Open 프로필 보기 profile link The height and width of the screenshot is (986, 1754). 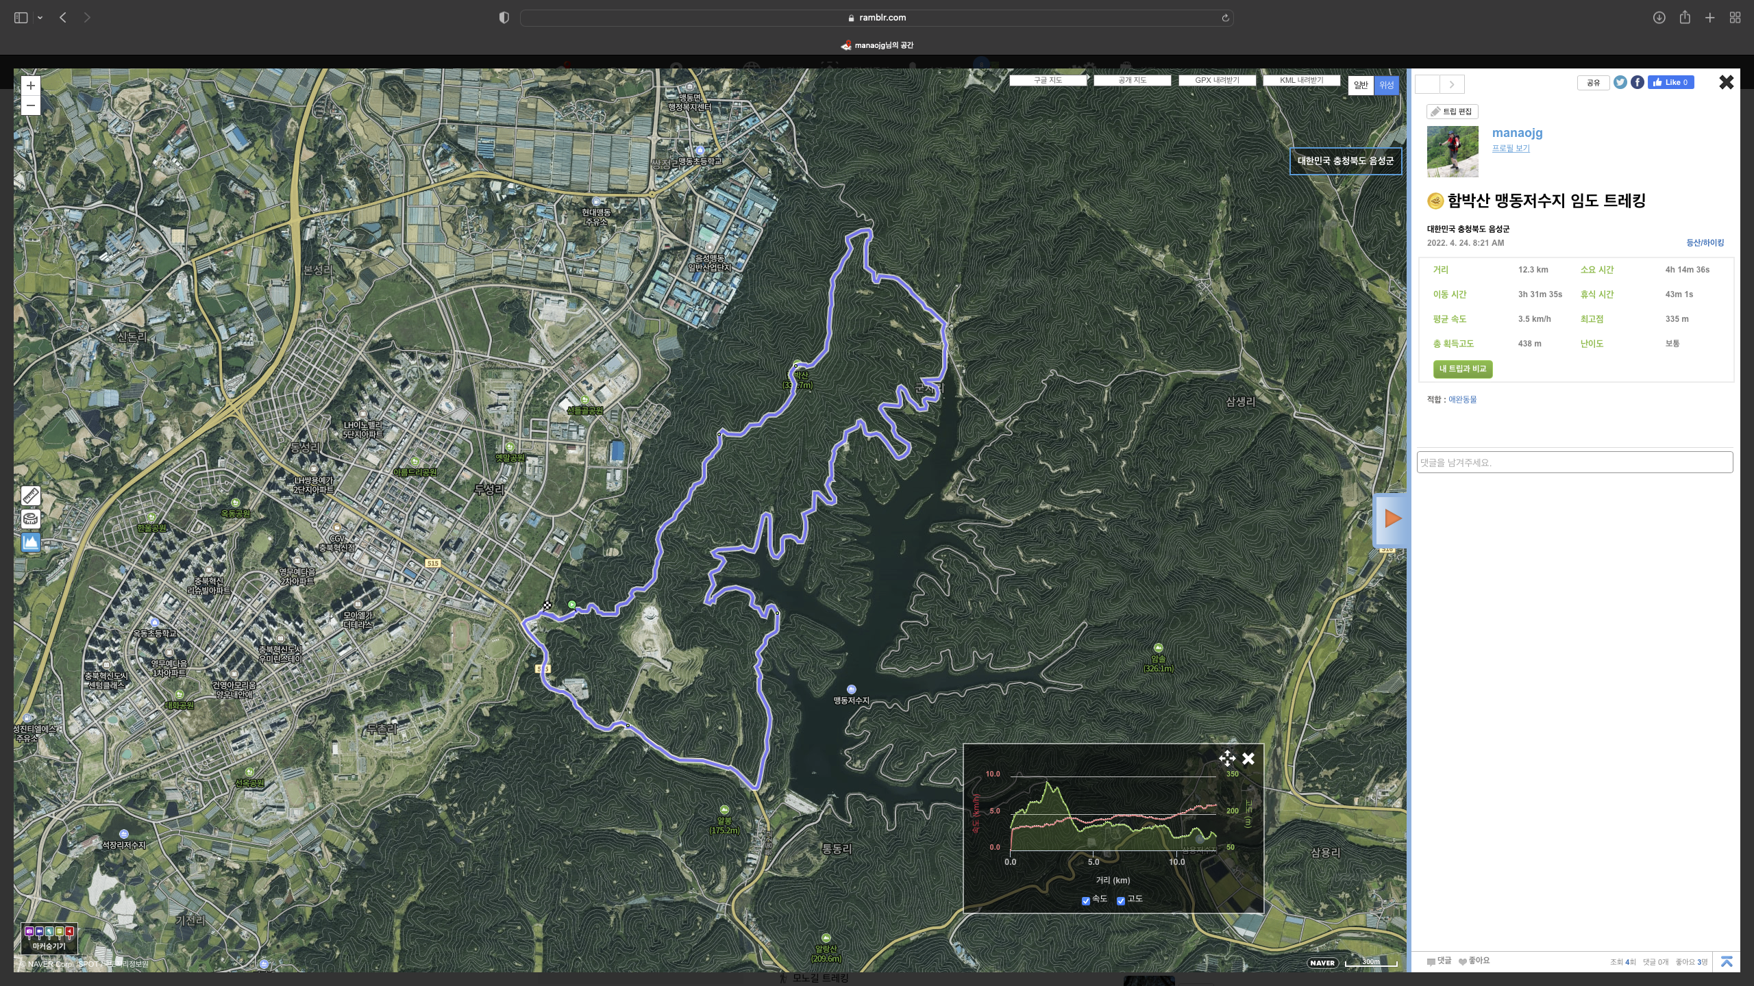point(1510,148)
